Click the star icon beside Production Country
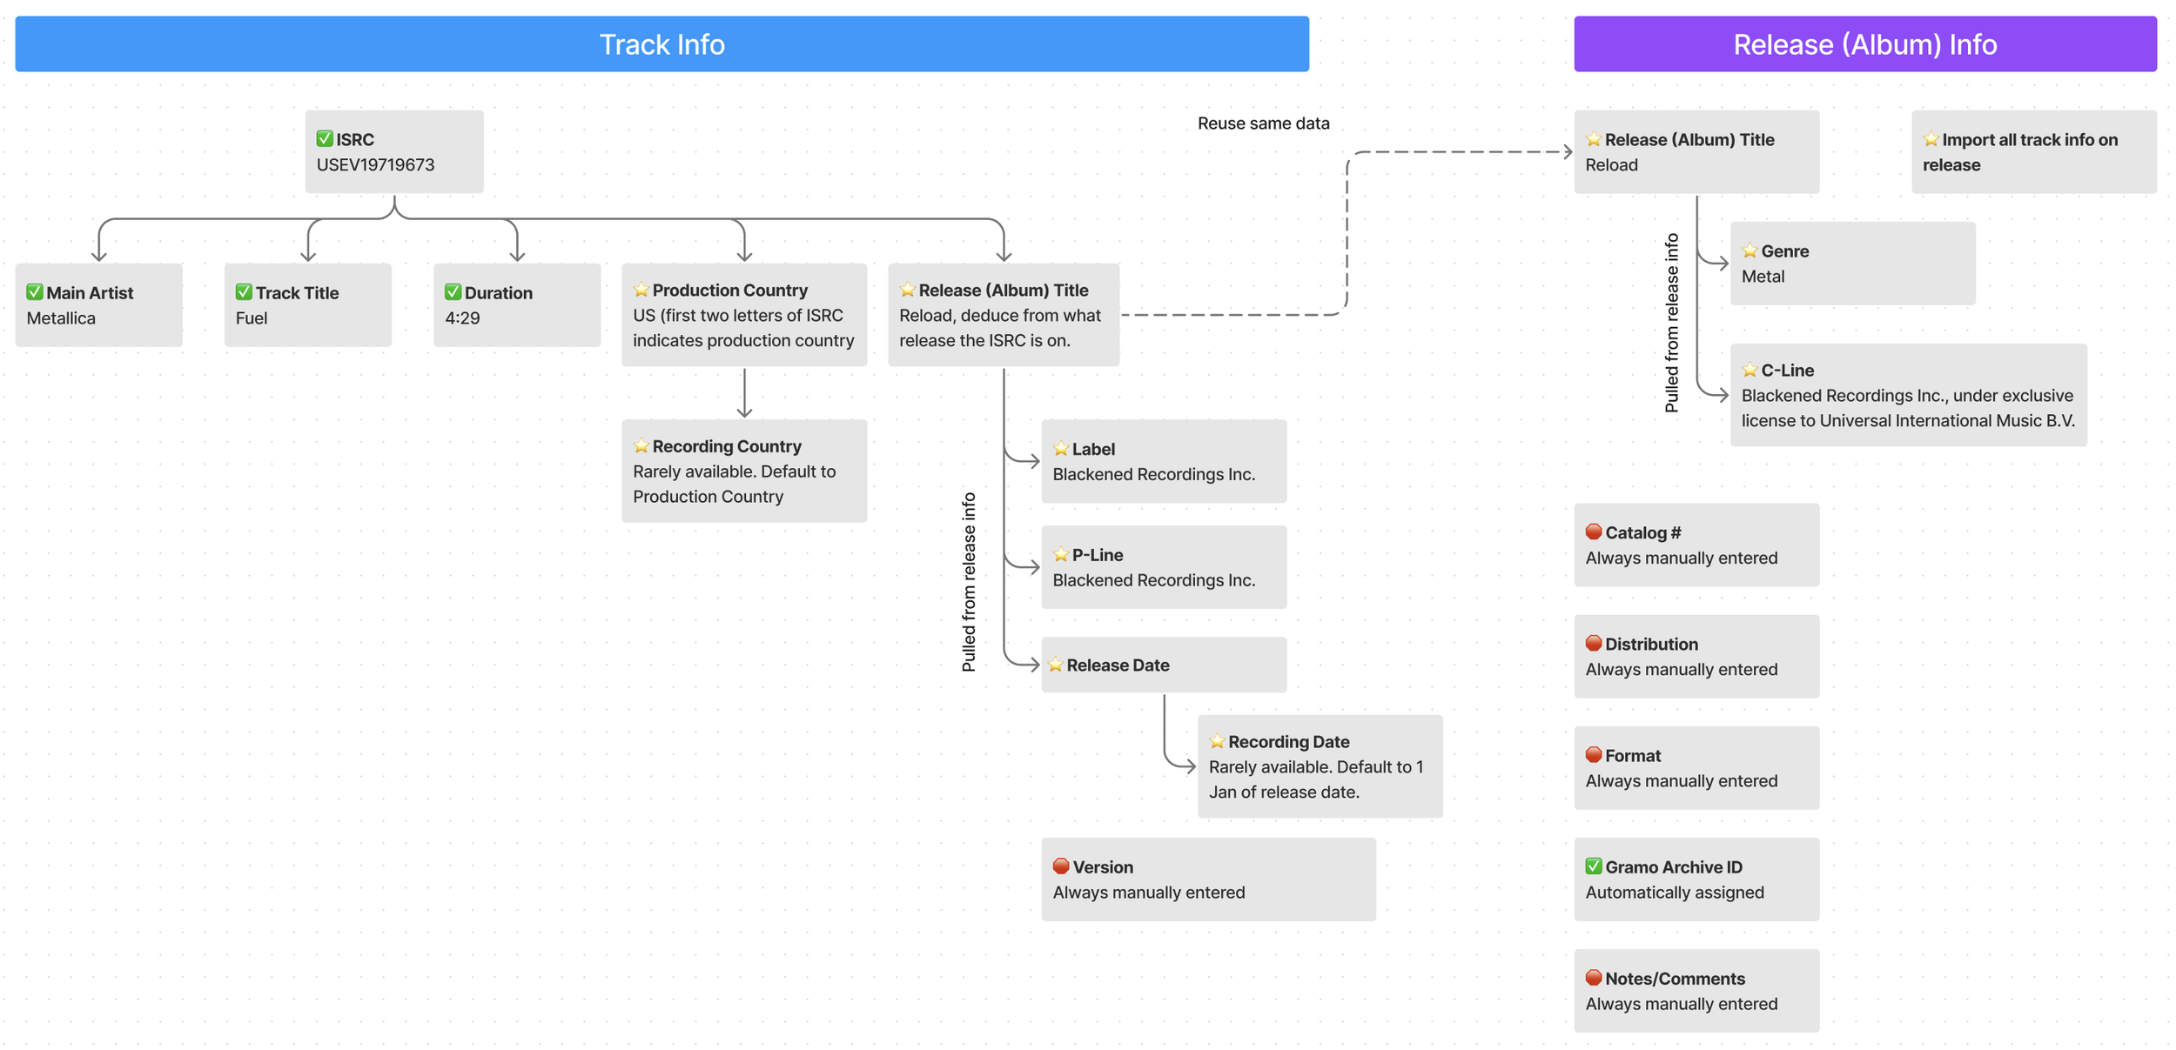Image resolution: width=2176 pixels, height=1050 pixels. (x=641, y=289)
